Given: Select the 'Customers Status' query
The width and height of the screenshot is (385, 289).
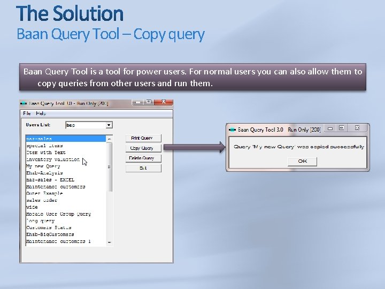Looking at the screenshot, I should click(66, 227).
